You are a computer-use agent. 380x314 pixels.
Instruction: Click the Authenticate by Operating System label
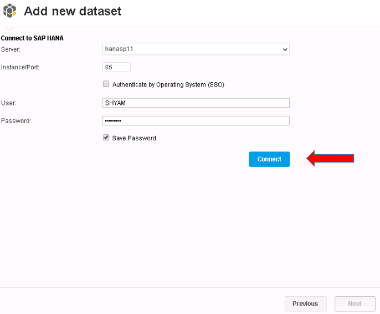[168, 84]
